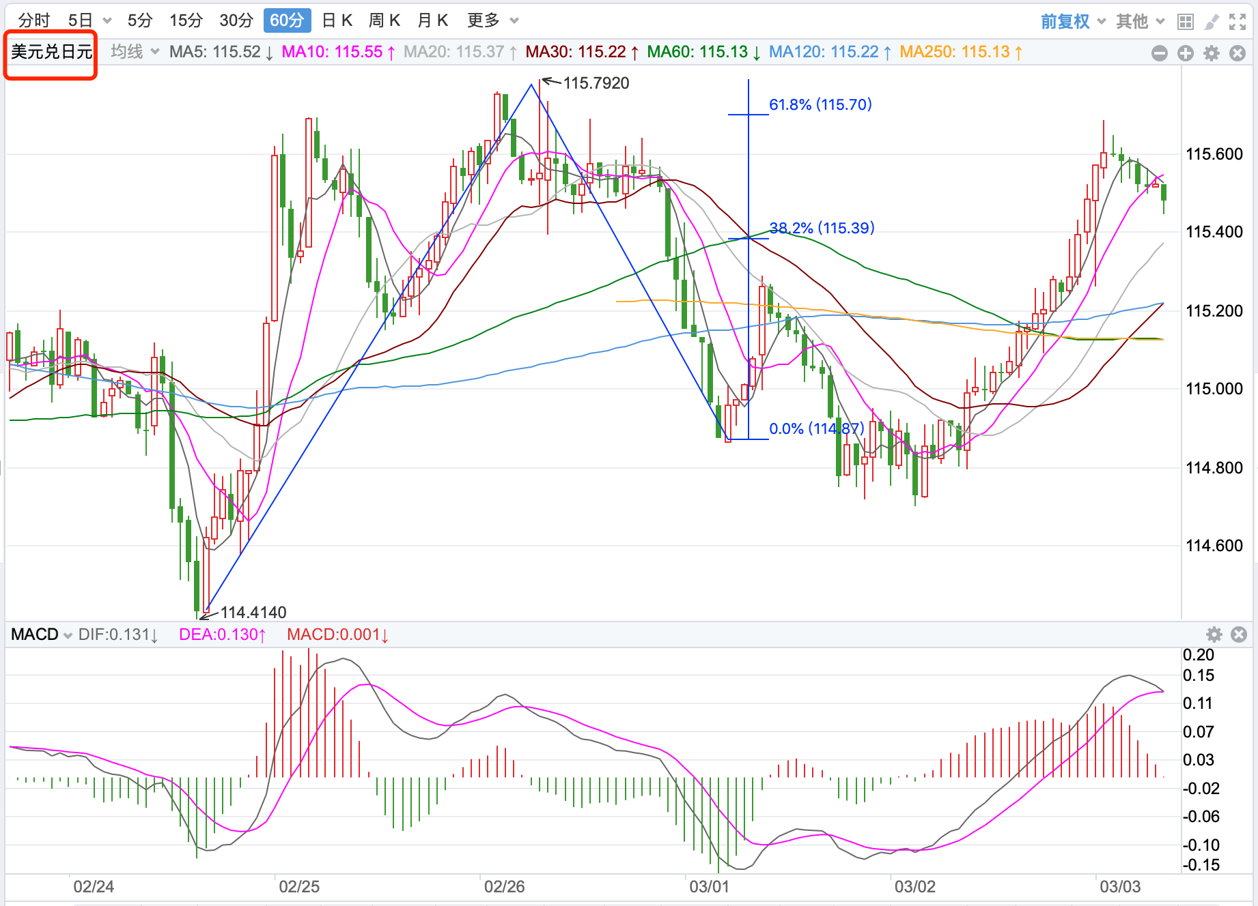Screen dimensions: 1258x906
Task: Close the moving average indicator with X icon
Action: tap(1238, 53)
